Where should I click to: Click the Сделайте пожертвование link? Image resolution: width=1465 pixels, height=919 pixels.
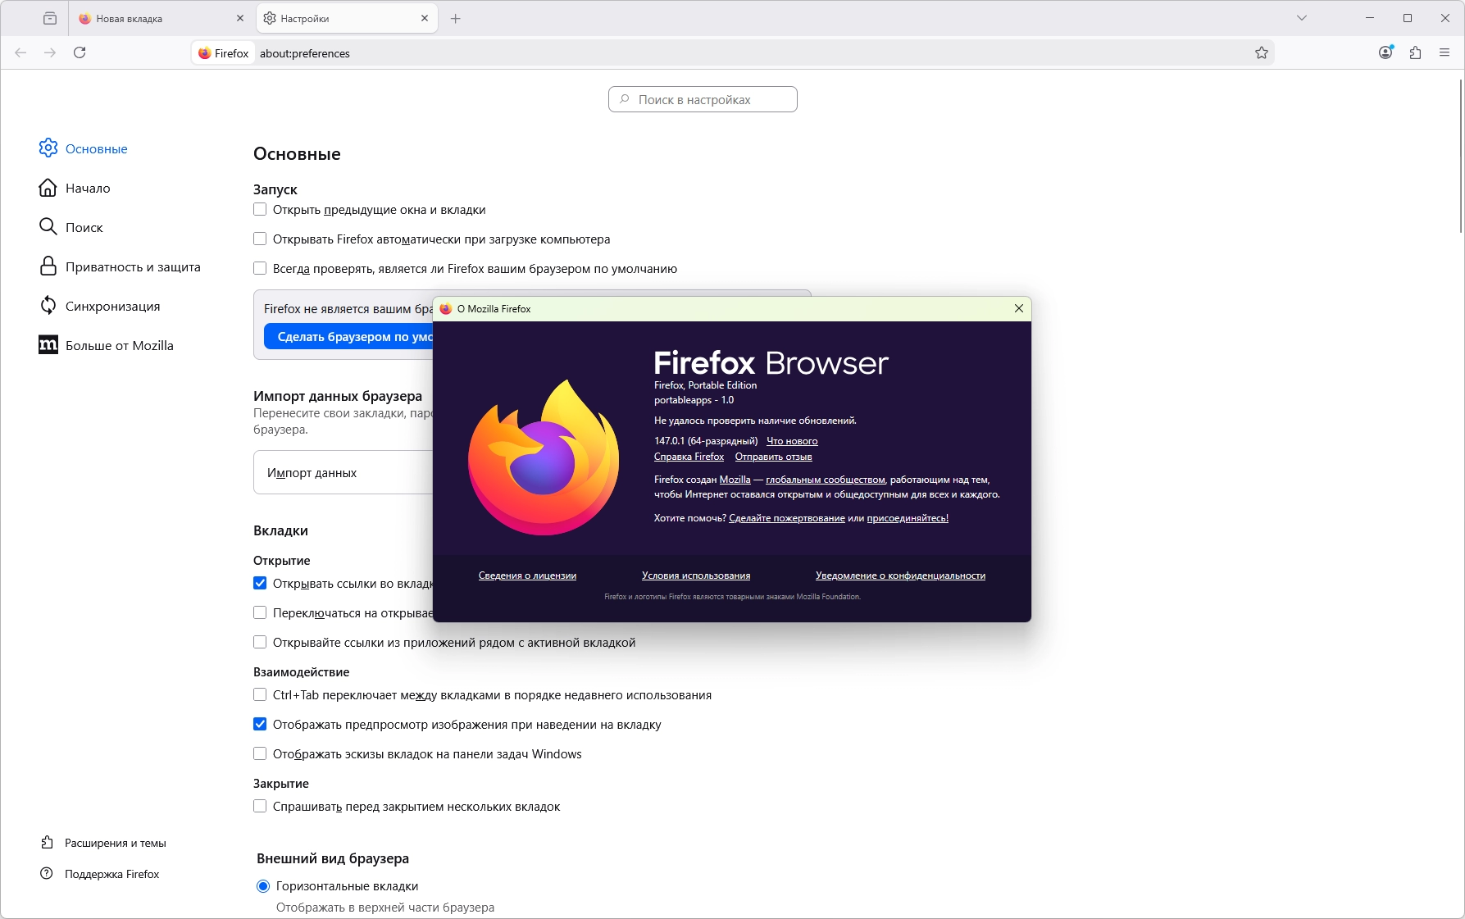(787, 518)
